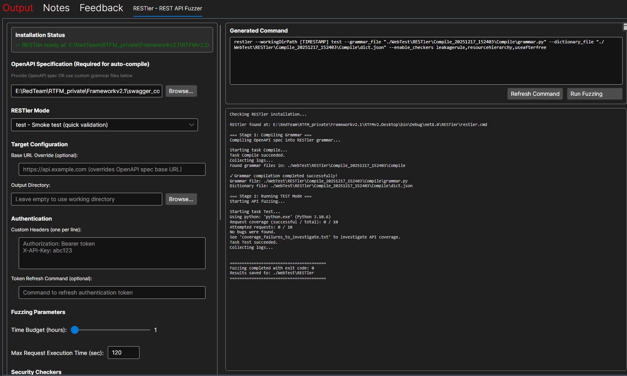This screenshot has width=627, height=376.
Task: Switch to the Output tab
Action: pos(18,8)
